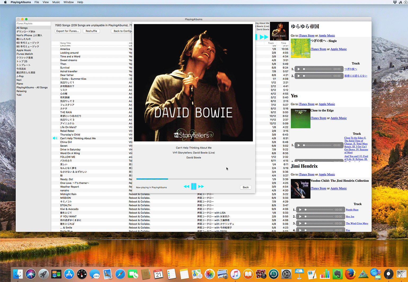Click the large Storytellers album artwork
The width and height of the screenshot is (408, 282).
193,83
